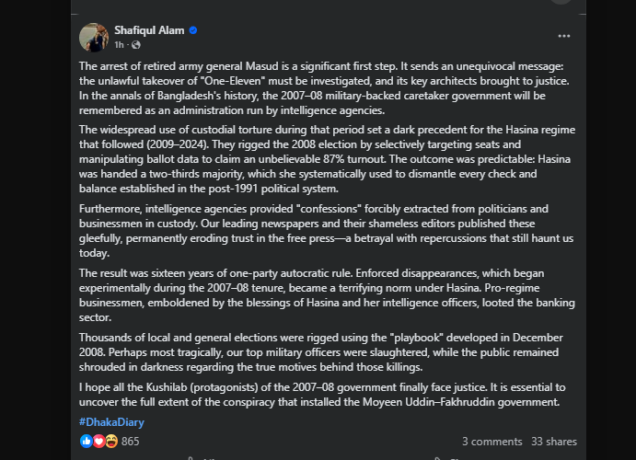636x460 pixels.
Task: Open the #DhakaDiary hashtag
Action: click(110, 421)
